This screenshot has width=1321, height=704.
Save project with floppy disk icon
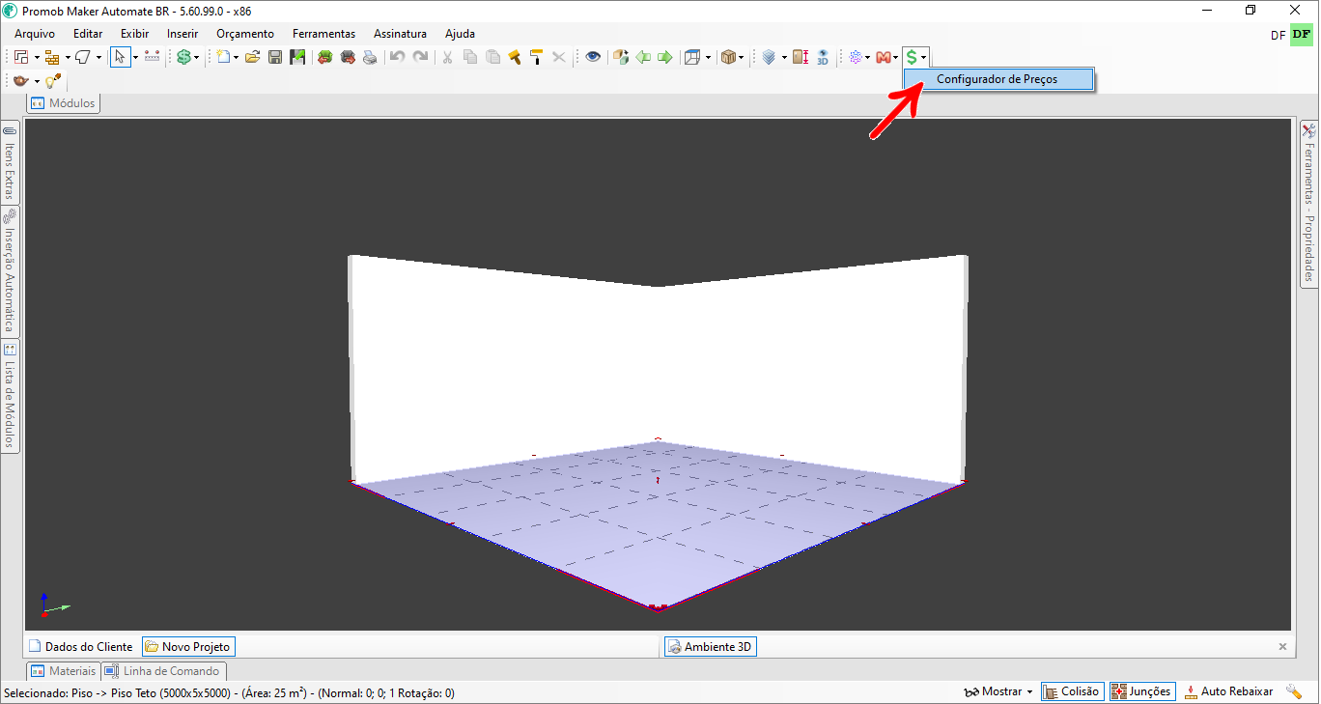pyautogui.click(x=275, y=57)
